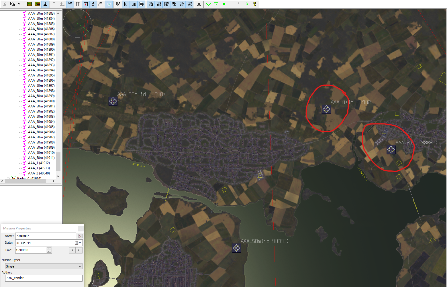
Task: Click the greyed arrow-onto-terrain toolbar icon
Action: click(x=62, y=4)
